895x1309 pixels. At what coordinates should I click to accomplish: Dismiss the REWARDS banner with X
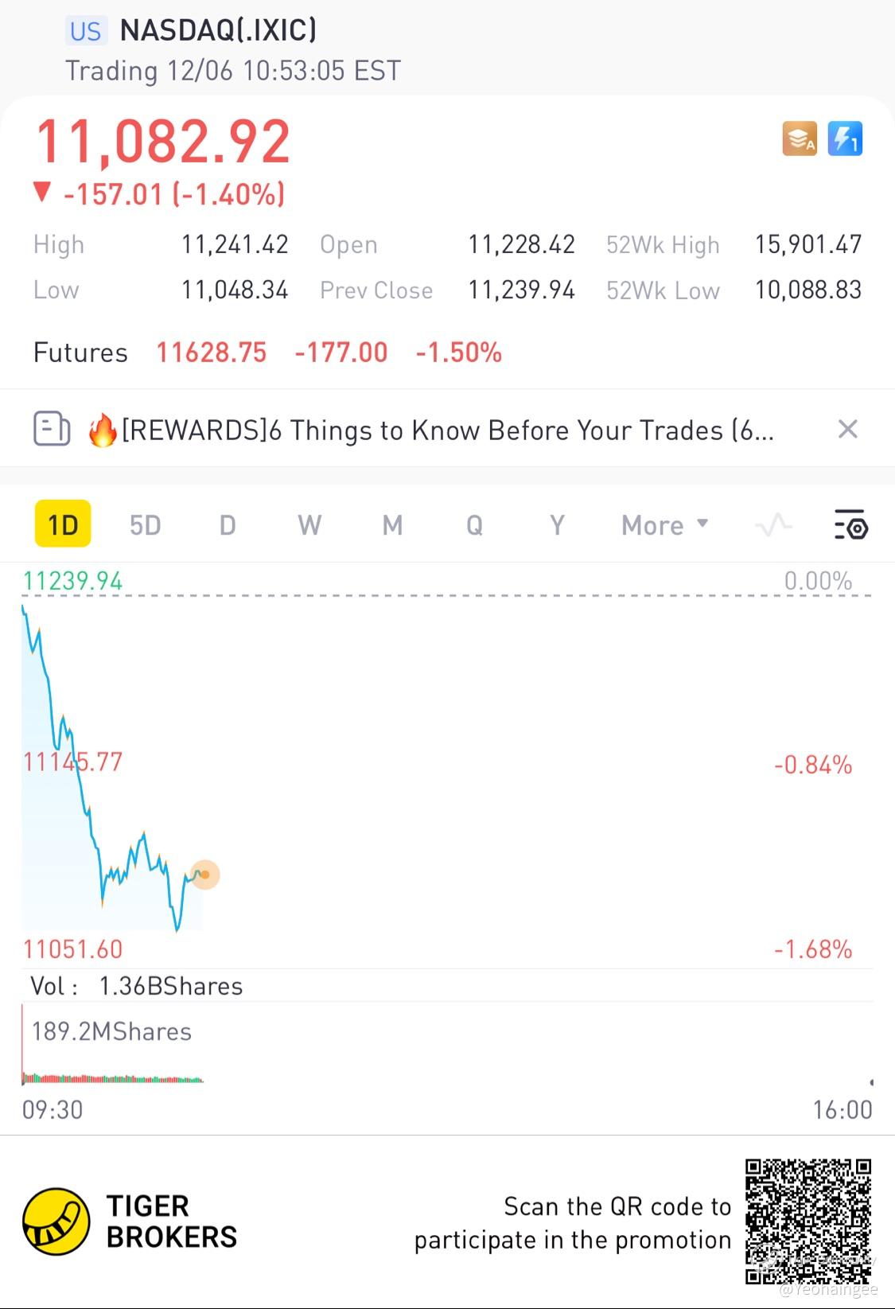pos(848,429)
